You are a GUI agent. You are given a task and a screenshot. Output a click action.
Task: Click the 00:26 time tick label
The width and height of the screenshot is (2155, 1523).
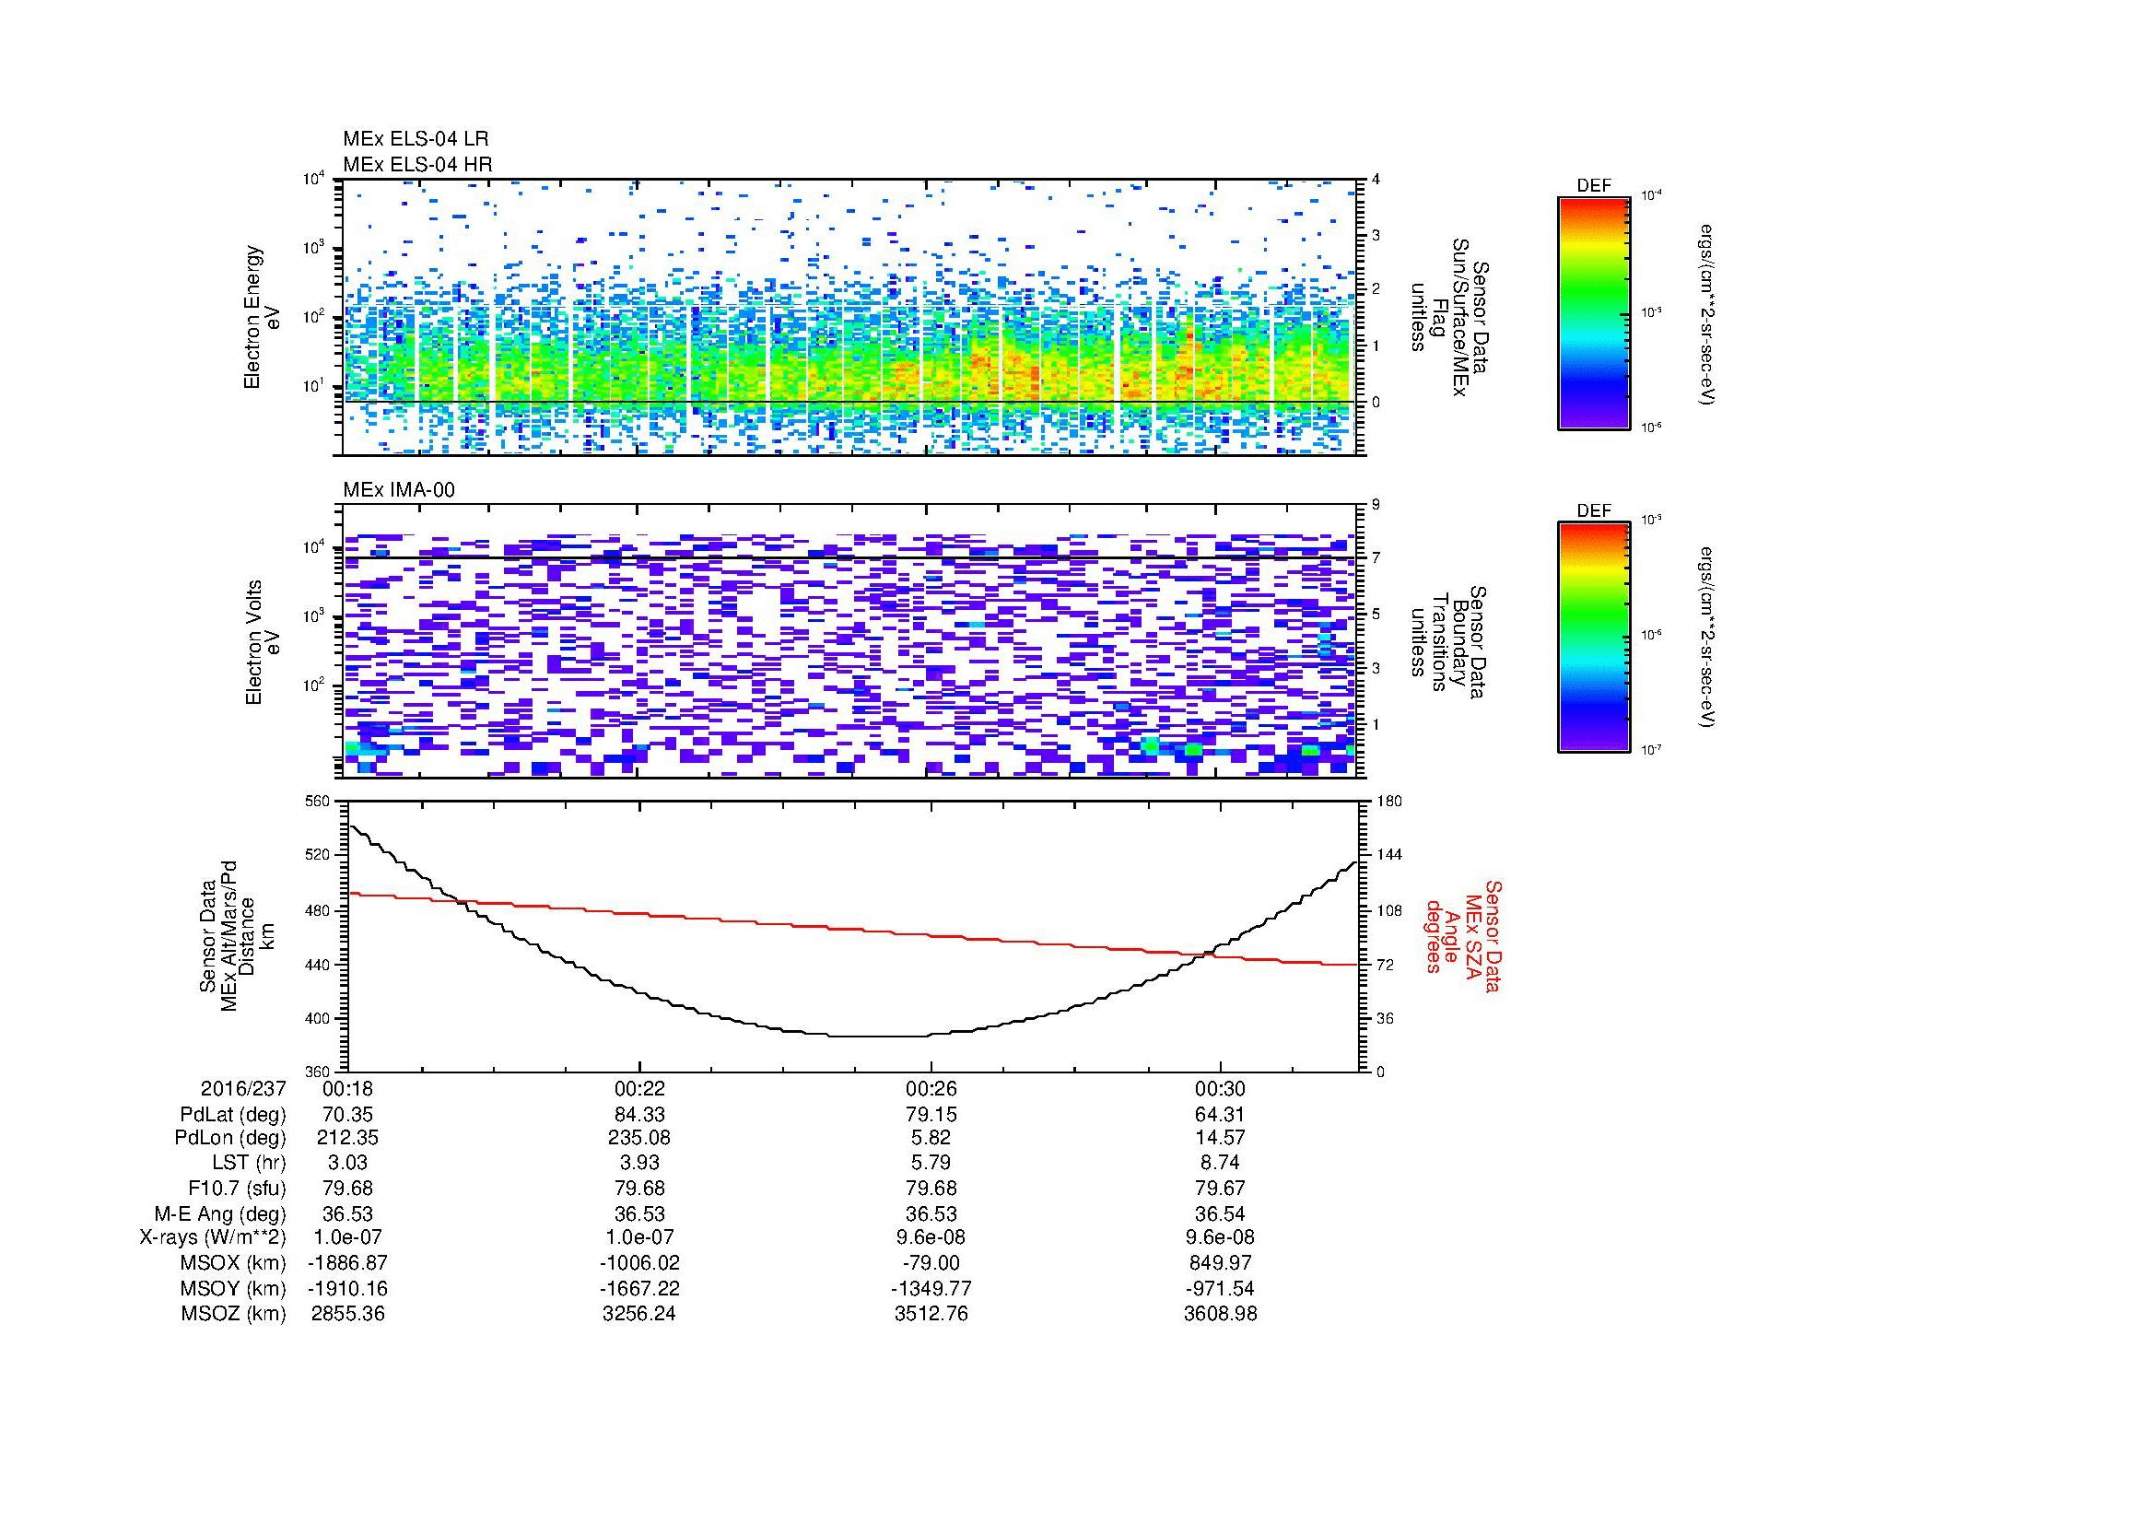[931, 1088]
